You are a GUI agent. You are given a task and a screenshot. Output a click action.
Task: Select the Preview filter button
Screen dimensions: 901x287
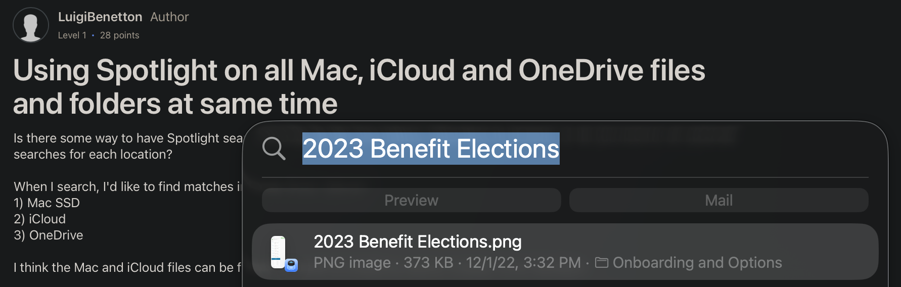(x=411, y=200)
